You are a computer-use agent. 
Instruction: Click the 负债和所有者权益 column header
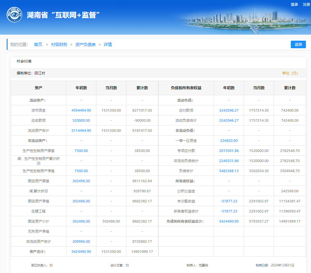click(x=186, y=88)
